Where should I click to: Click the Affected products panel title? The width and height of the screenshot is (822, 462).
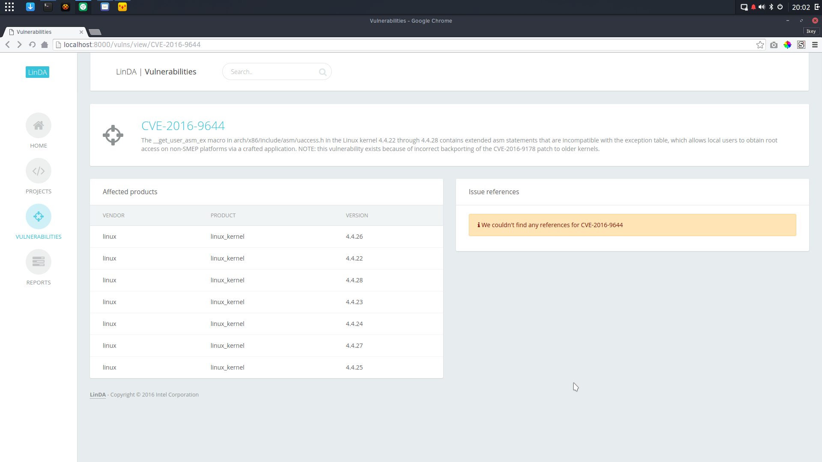130,192
